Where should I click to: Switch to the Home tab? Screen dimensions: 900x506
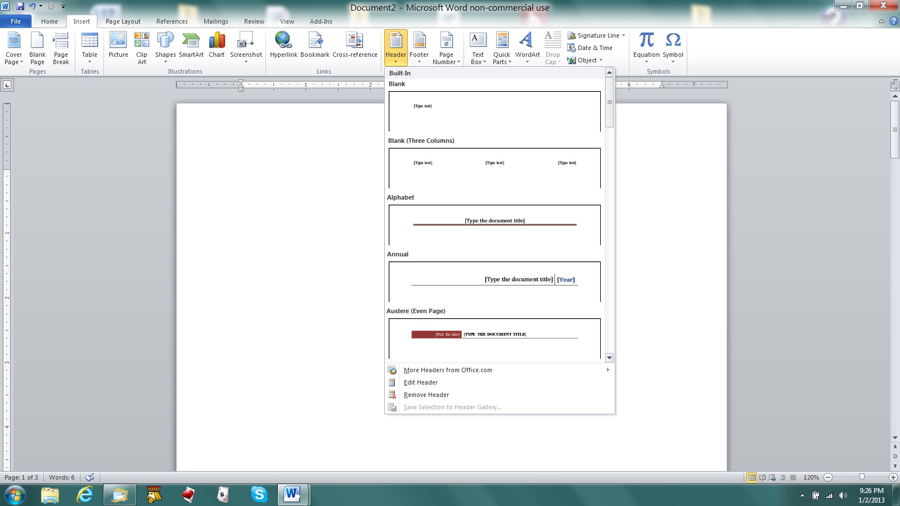tap(49, 21)
